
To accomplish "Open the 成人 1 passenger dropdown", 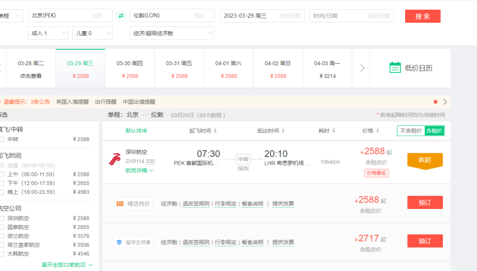I will (x=48, y=33).
